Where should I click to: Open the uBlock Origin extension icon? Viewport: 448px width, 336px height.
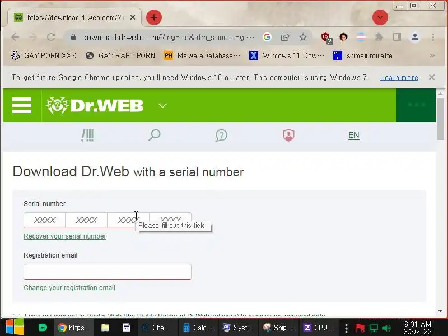pyautogui.click(x=326, y=38)
